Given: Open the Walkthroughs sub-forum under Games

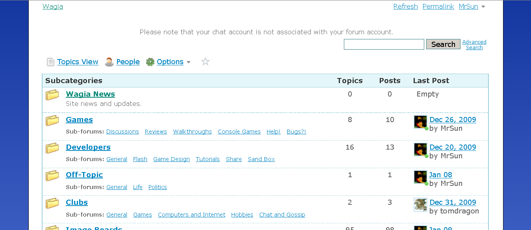Looking at the screenshot, I should 192,132.
